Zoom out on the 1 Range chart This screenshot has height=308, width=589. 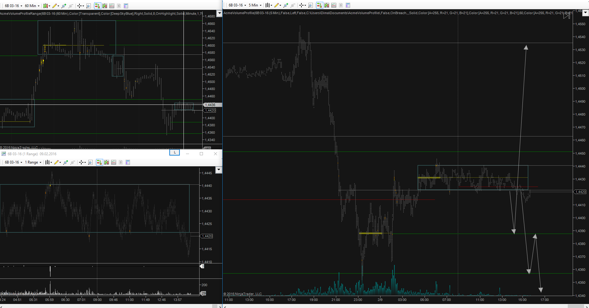pos(73,162)
